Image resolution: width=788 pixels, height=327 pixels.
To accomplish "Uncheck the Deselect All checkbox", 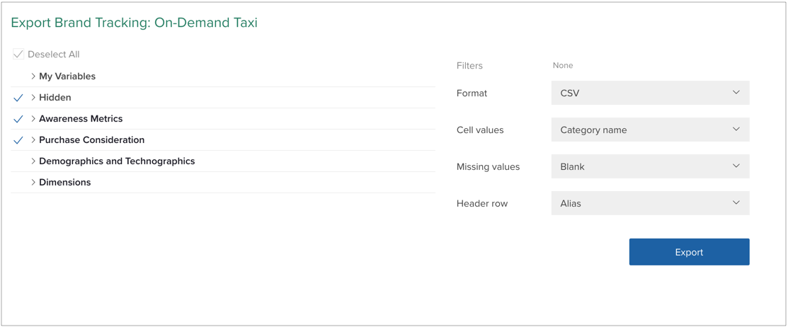I will (x=18, y=54).
